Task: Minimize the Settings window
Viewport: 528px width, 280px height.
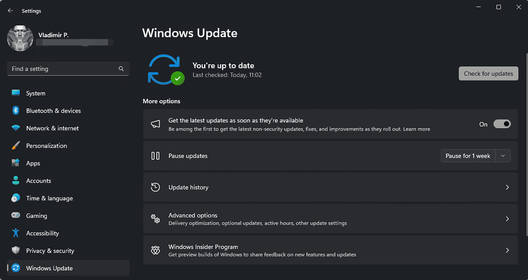Action: 479,7
